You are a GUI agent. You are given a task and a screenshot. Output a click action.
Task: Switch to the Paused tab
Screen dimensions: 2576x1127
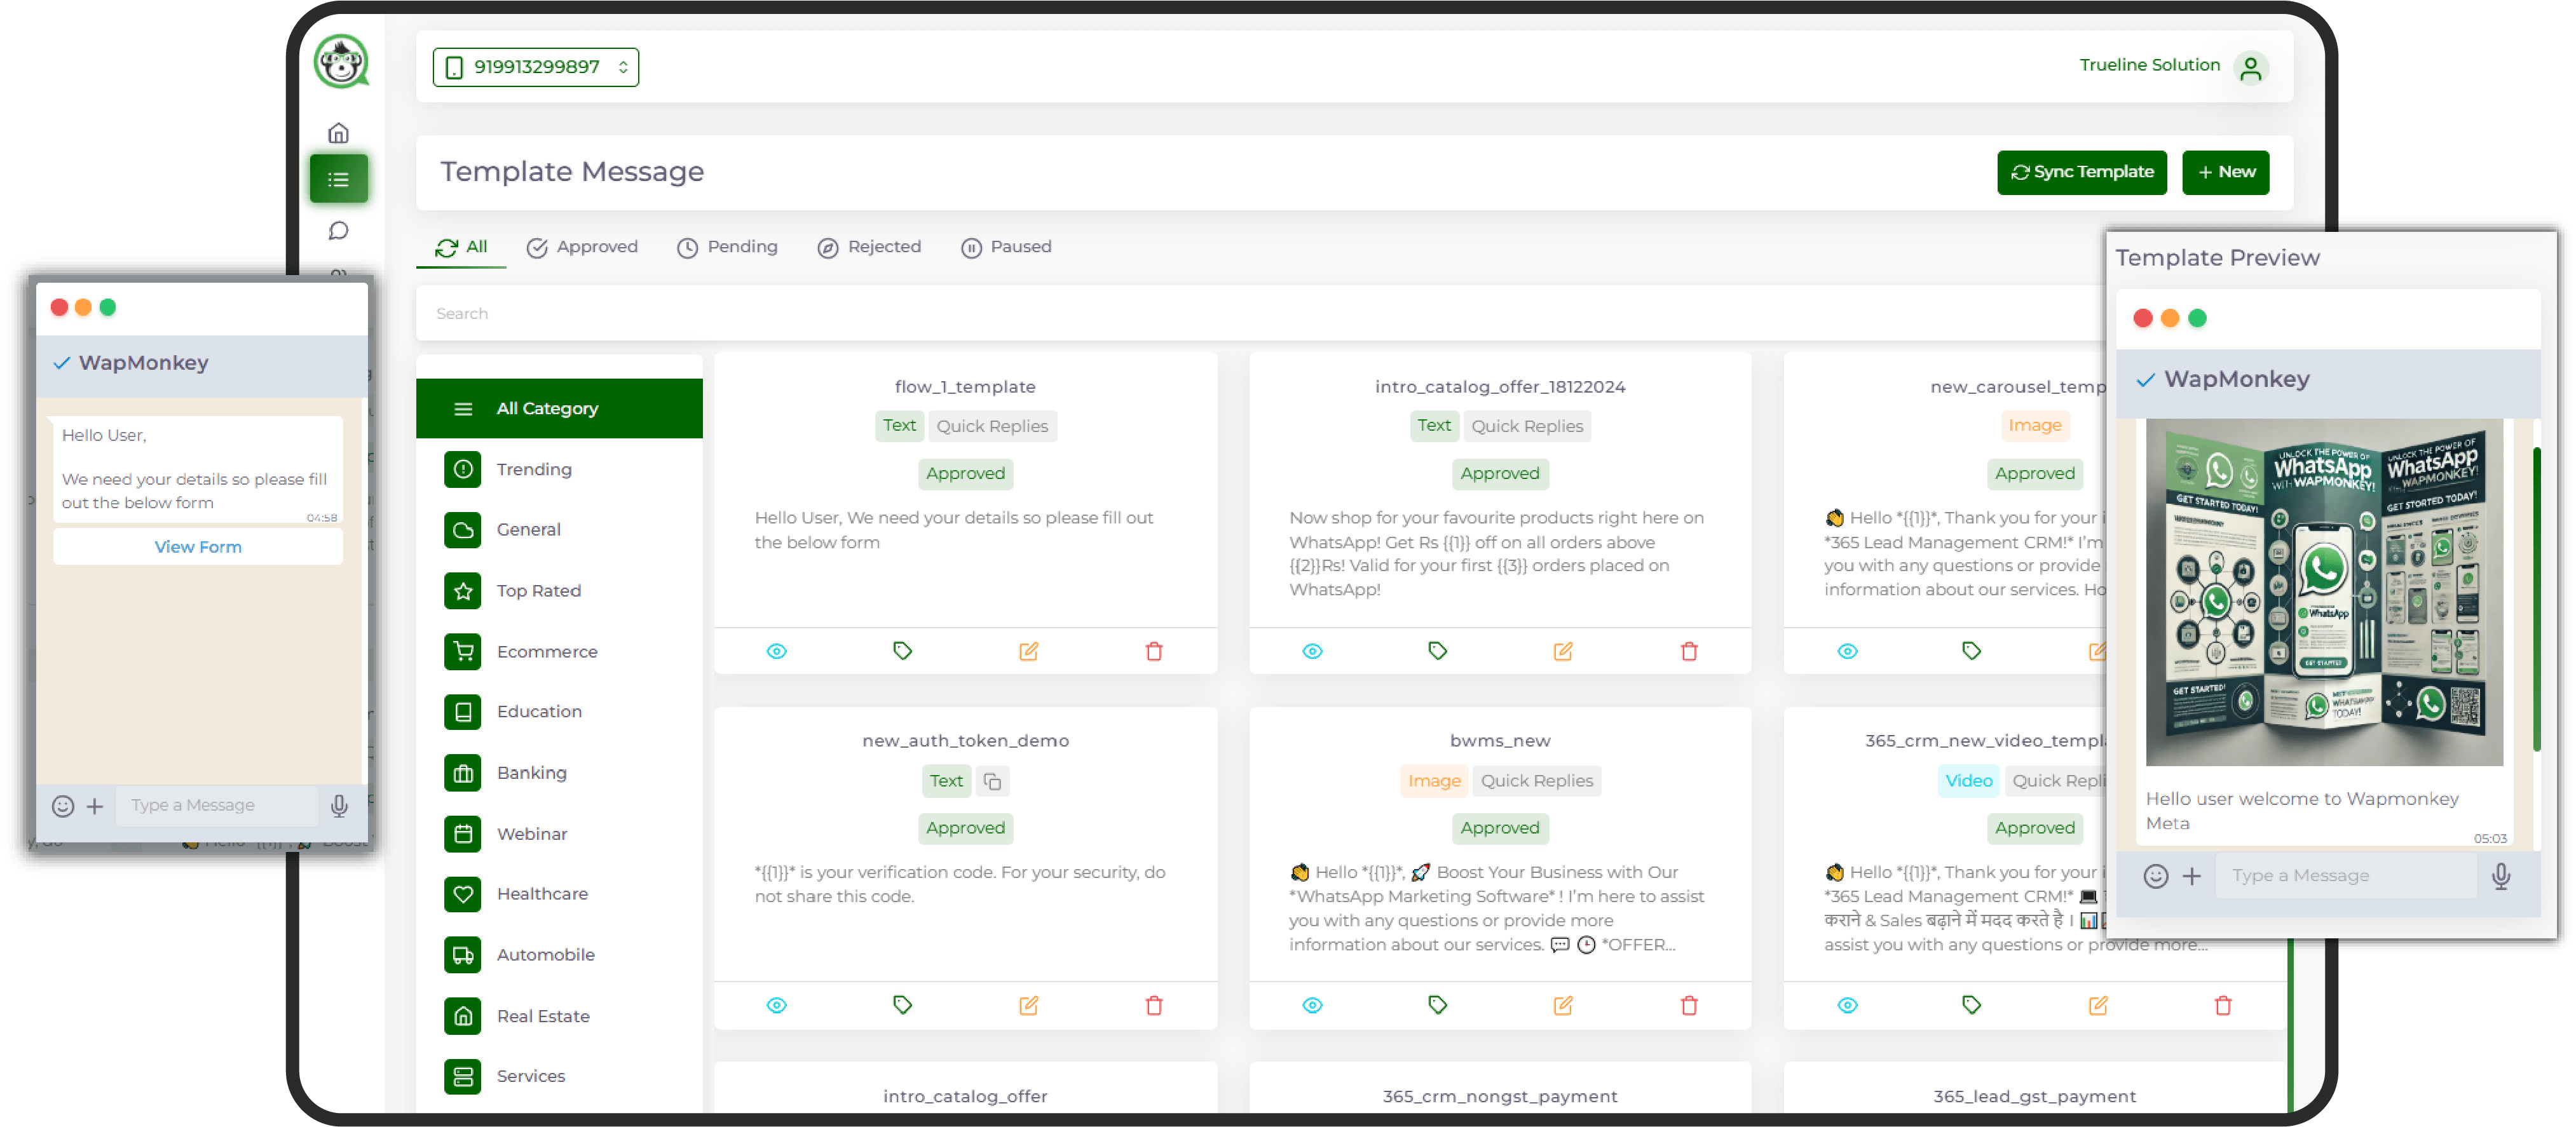click(1006, 246)
